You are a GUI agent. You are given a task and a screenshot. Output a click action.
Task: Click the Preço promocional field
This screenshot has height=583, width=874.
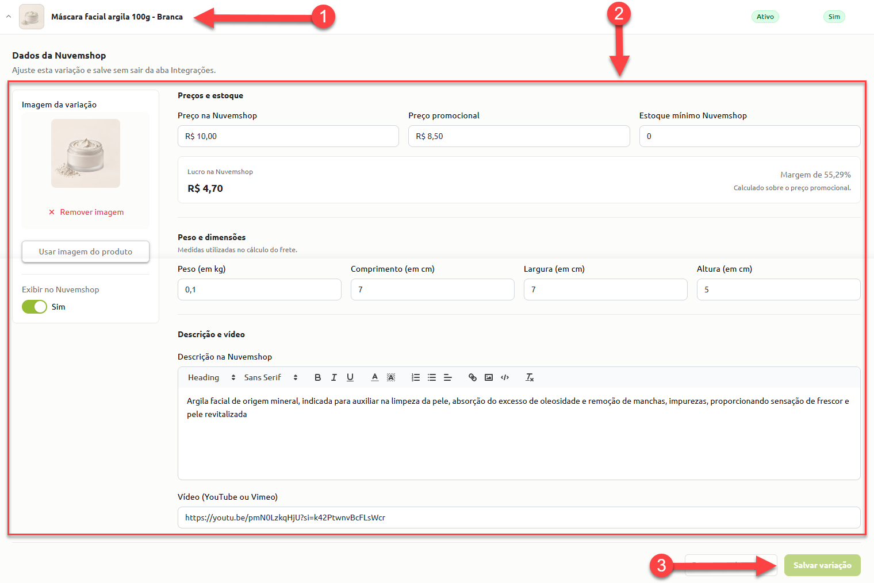point(519,136)
